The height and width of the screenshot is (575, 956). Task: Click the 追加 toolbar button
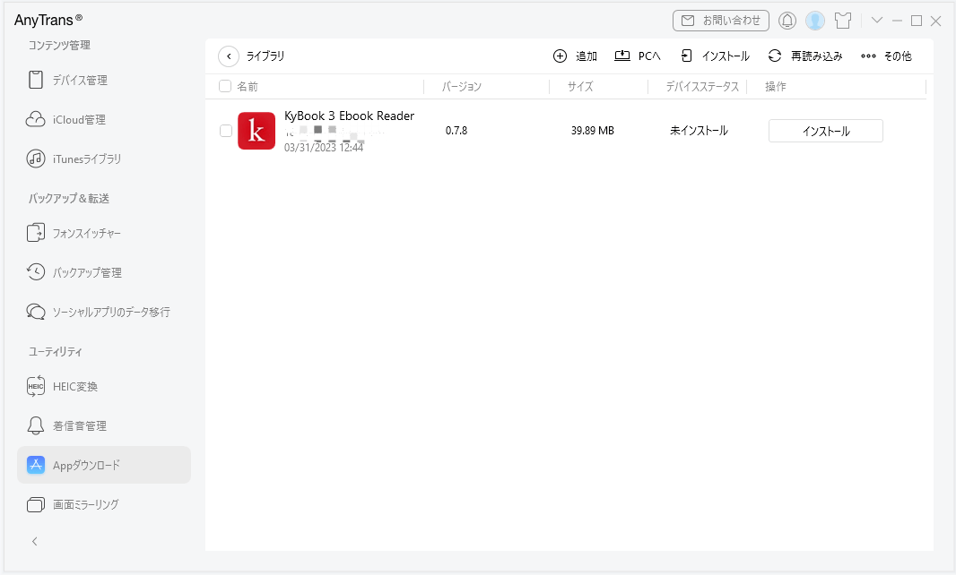click(575, 56)
